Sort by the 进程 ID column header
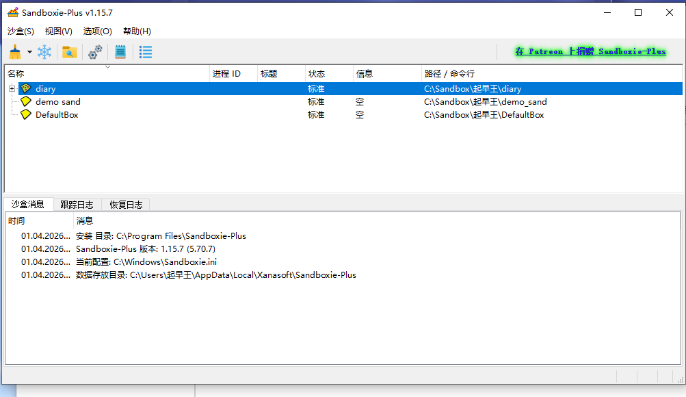The width and height of the screenshot is (686, 397). coord(233,73)
